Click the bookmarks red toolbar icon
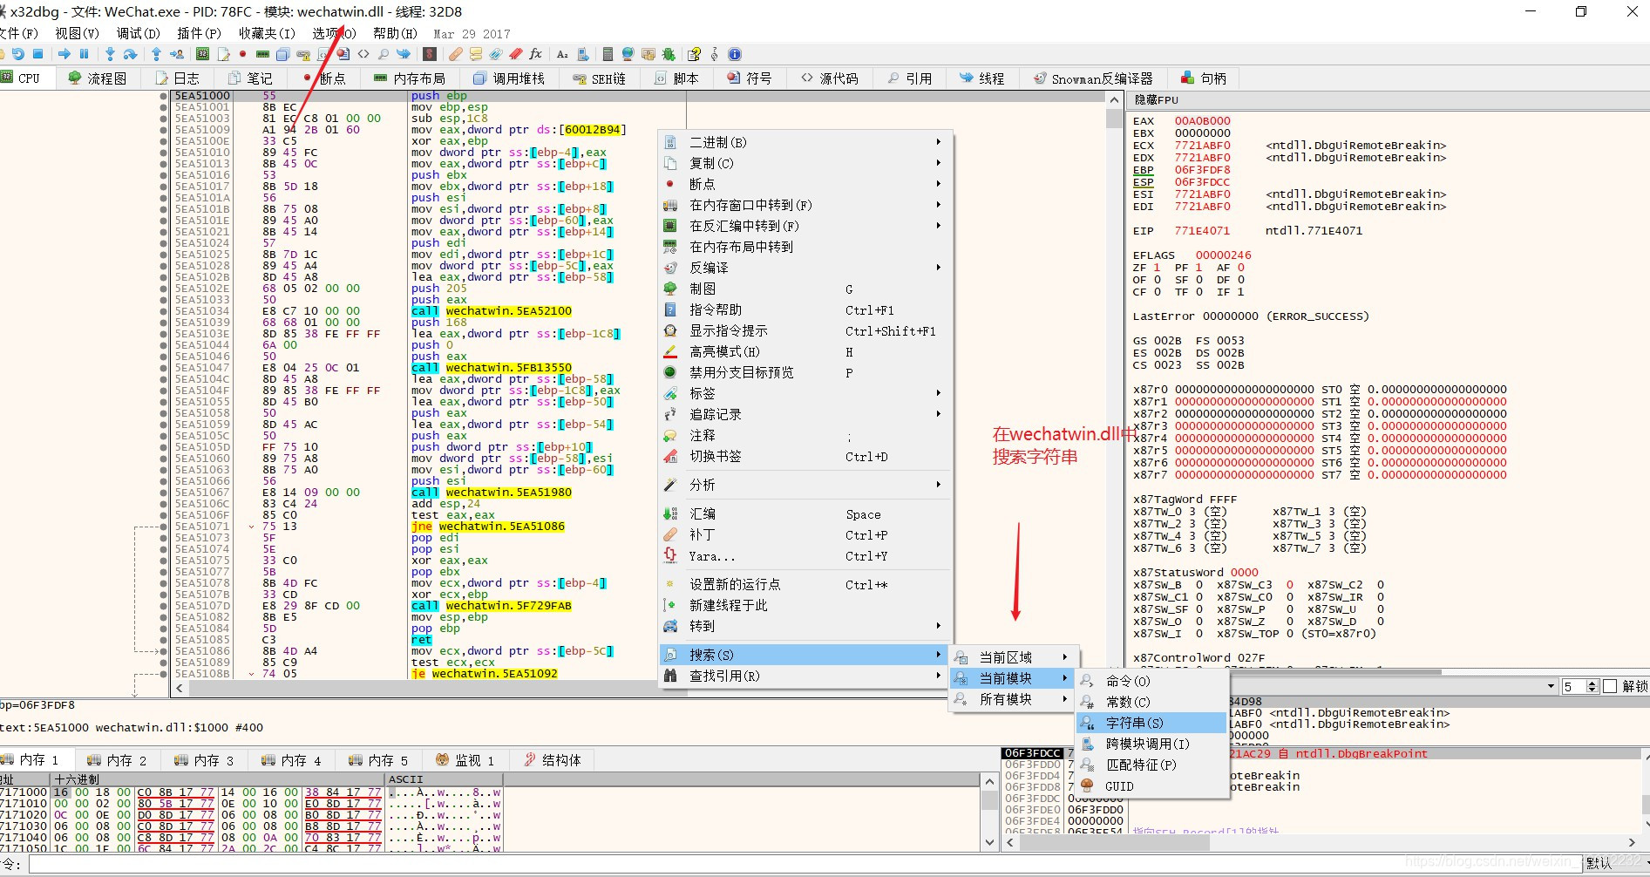The width and height of the screenshot is (1650, 877). pos(516,54)
